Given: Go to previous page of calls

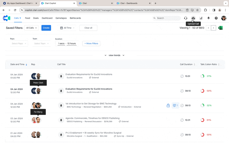Looking at the screenshot, I should pyautogui.click(x=208, y=28).
